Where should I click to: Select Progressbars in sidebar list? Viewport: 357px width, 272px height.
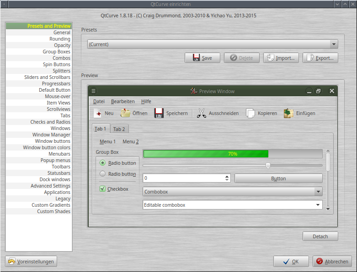tap(39, 84)
